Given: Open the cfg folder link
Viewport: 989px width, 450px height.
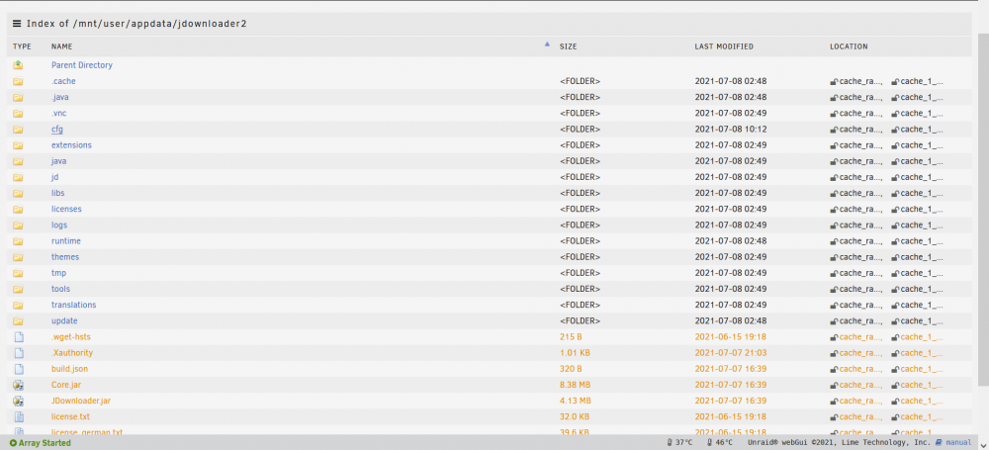Looking at the screenshot, I should coord(56,130).
